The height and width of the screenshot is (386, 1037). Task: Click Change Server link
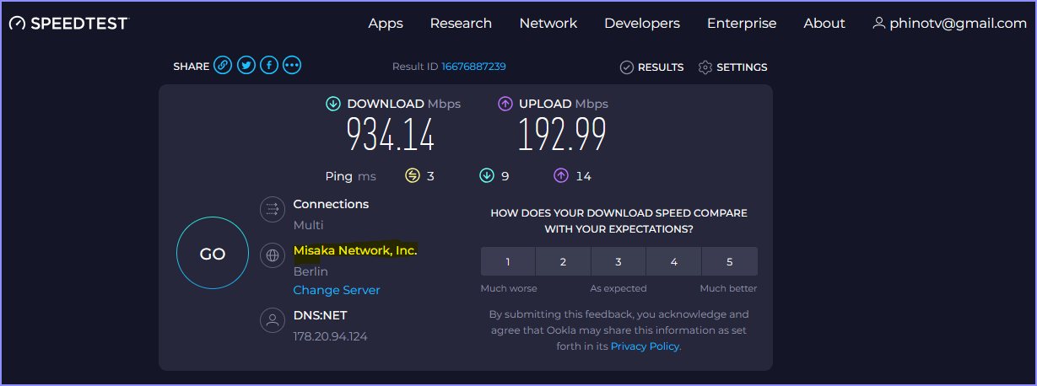coord(337,290)
